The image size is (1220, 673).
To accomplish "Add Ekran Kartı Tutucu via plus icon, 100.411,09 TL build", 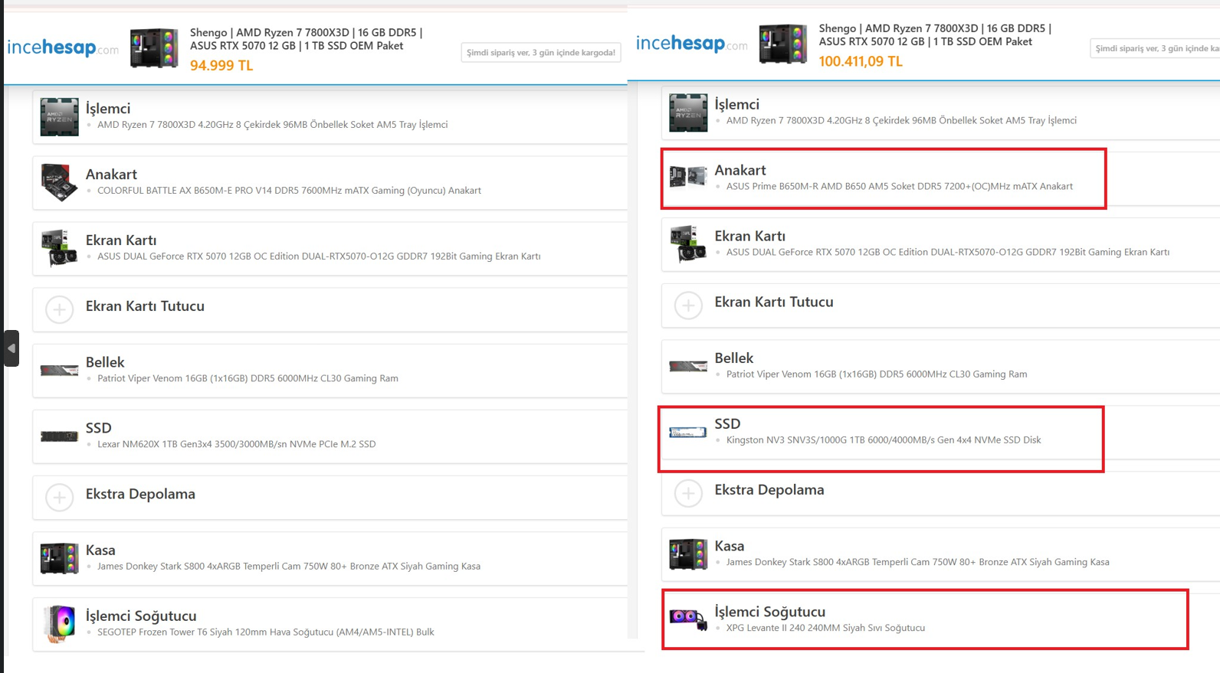I will [688, 305].
